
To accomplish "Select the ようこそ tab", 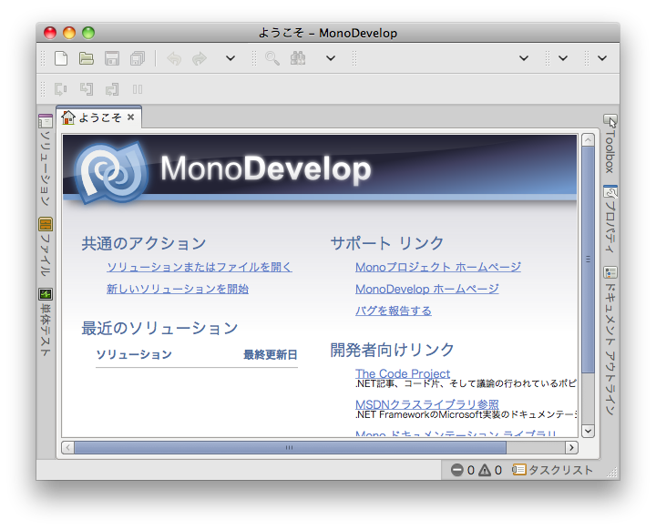I will pos(98,117).
